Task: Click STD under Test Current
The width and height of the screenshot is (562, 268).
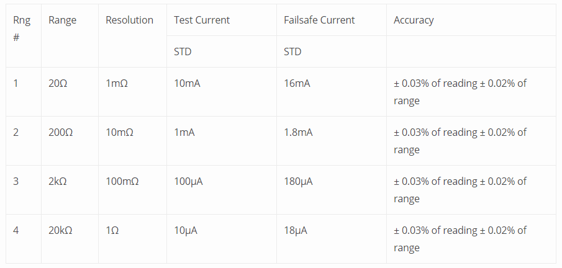Action: pos(183,51)
